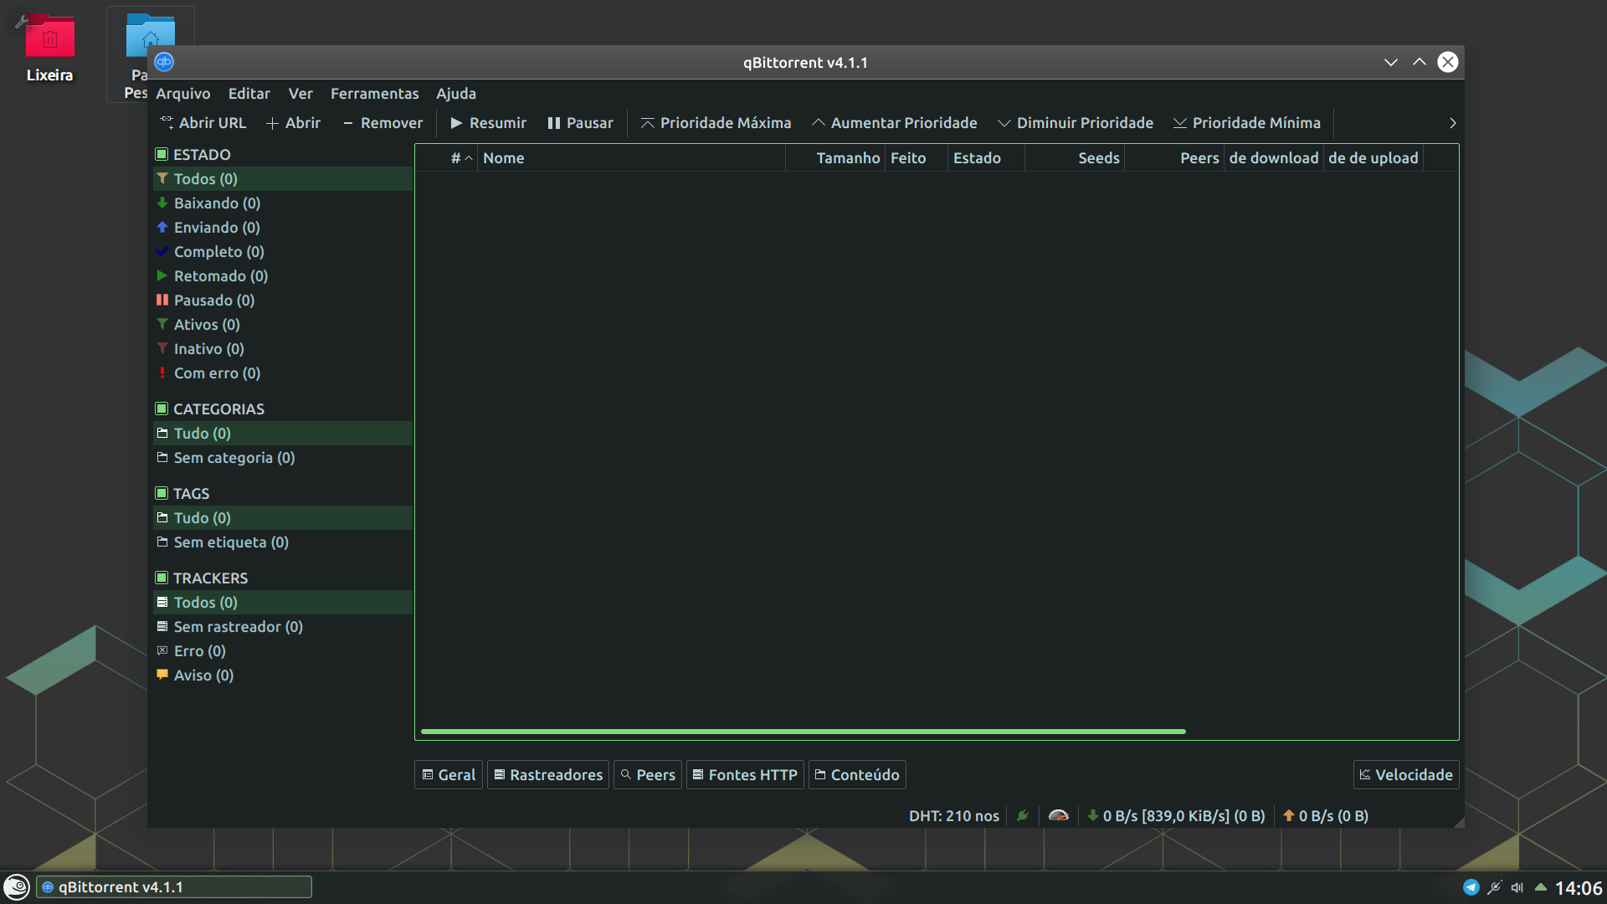Sort by the Estado column header

click(x=986, y=158)
